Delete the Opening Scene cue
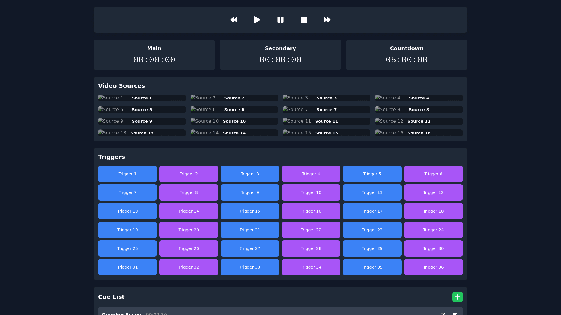The image size is (561, 315). [x=455, y=314]
